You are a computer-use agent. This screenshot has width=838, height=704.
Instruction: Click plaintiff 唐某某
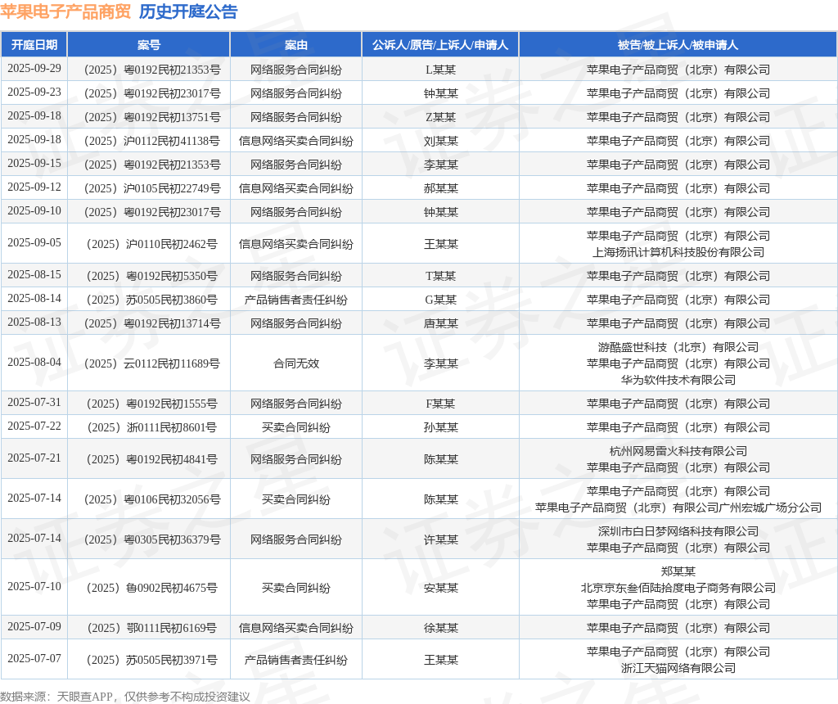pos(440,323)
